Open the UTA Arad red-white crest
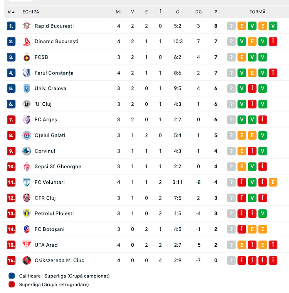Viewport: 289px width, 293px height. 27,245
